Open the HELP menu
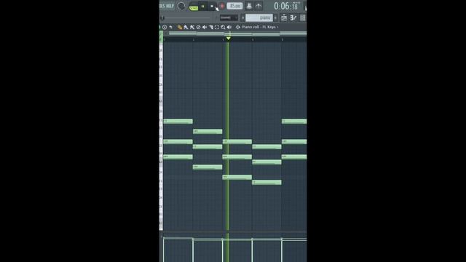 [x=170, y=6]
